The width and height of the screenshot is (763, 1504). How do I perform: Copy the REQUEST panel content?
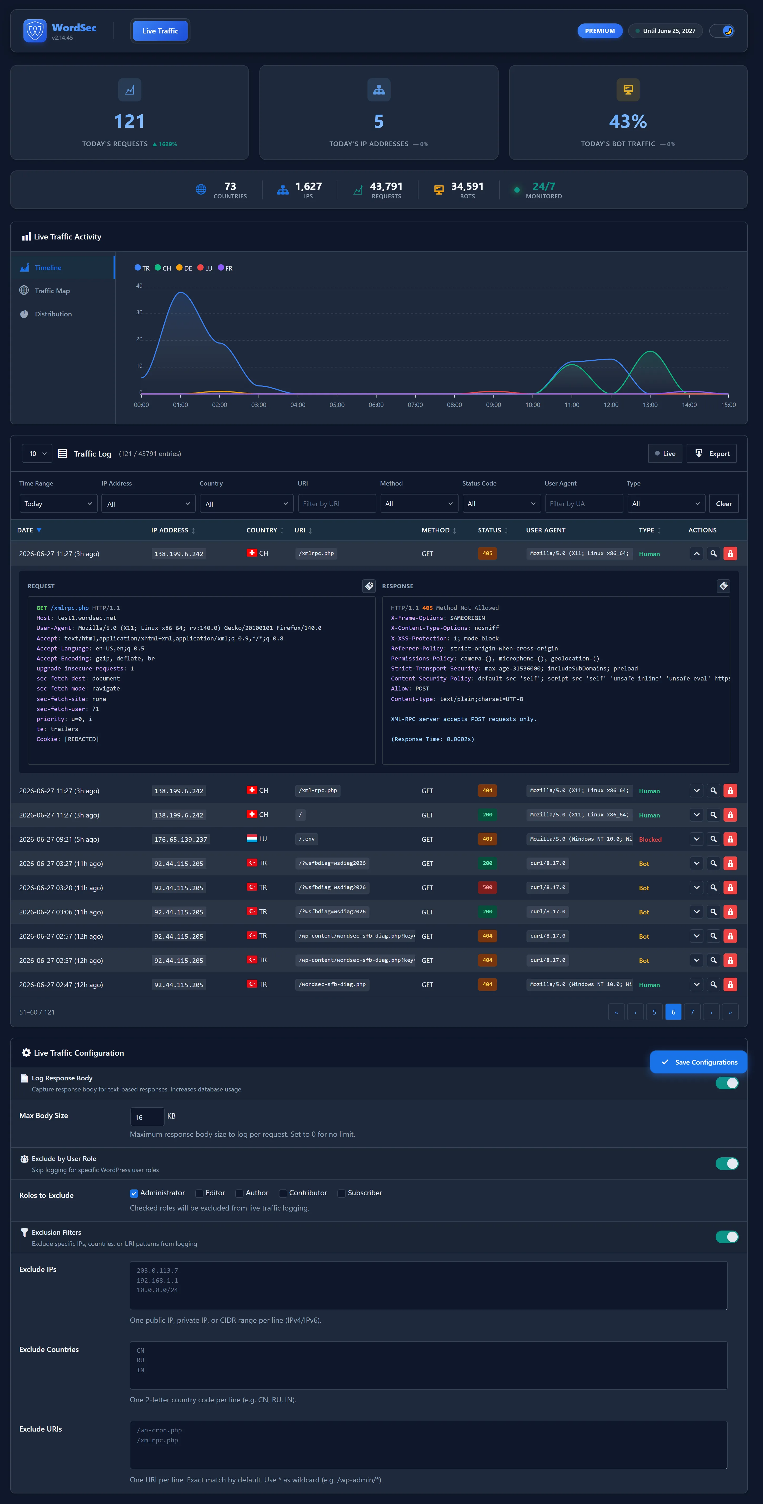(x=369, y=586)
